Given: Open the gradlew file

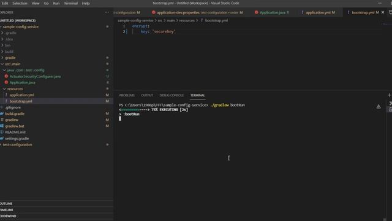Looking at the screenshot, I should coord(12,120).
